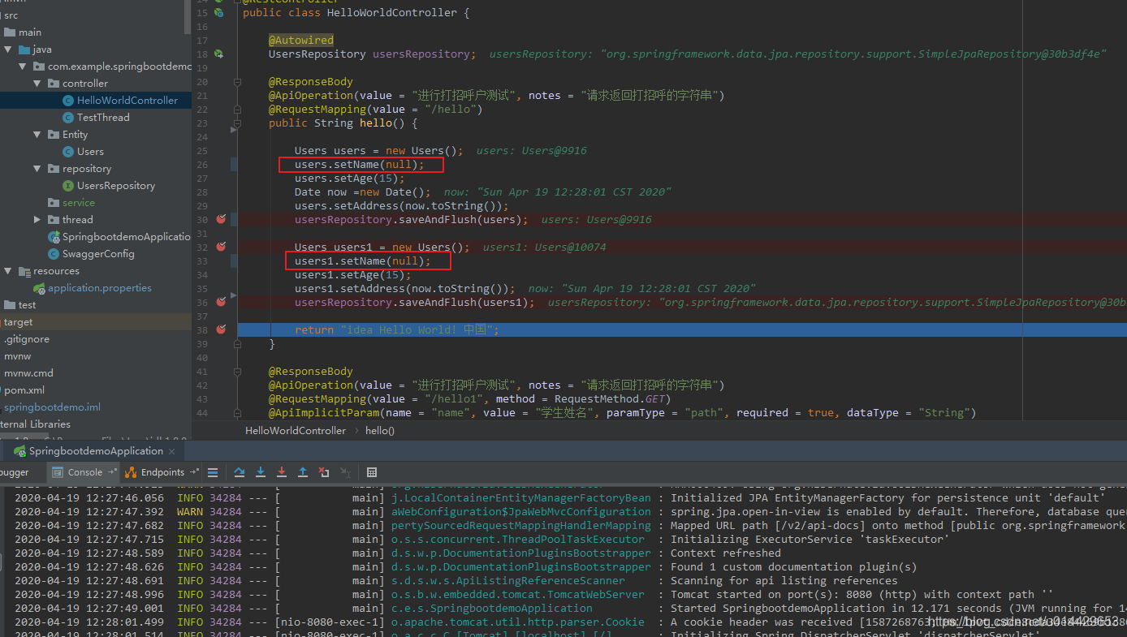Click the Users class icon in tree

pos(68,152)
